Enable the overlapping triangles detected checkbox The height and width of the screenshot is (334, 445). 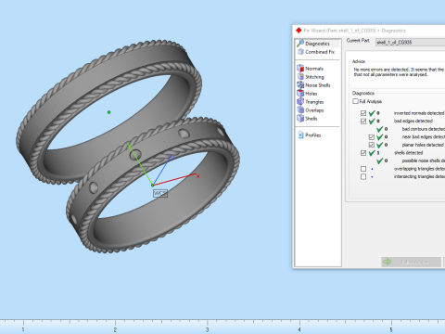pos(363,169)
